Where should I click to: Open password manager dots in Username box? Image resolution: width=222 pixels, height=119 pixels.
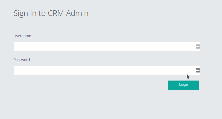[x=198, y=47]
